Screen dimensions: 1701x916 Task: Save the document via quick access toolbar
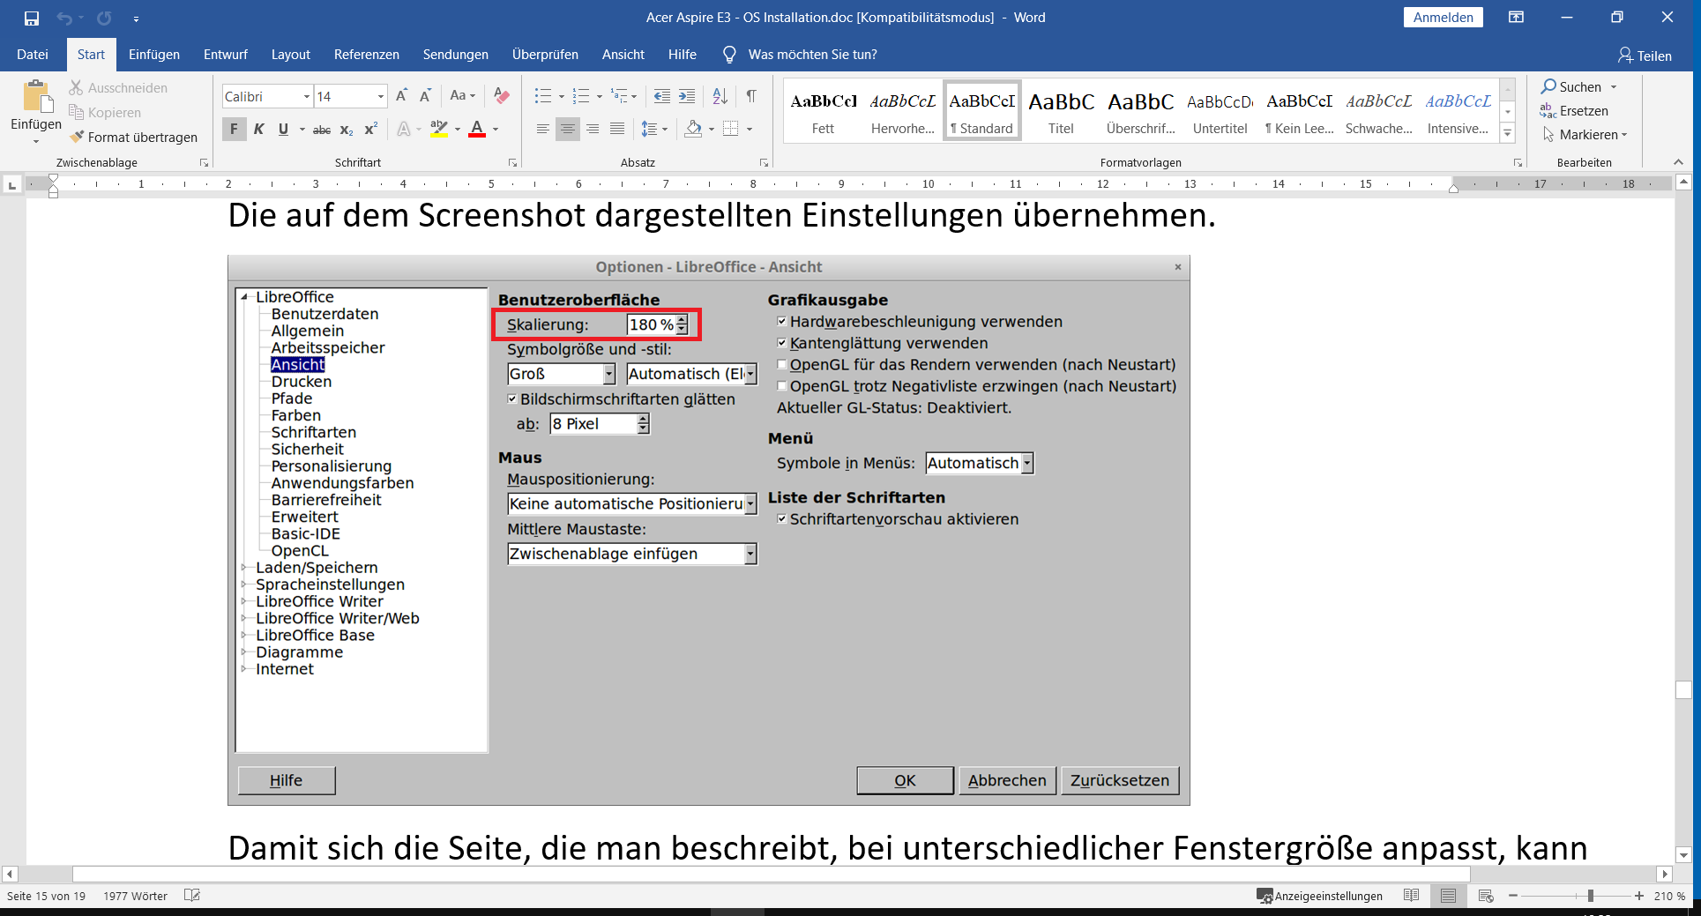(32, 18)
